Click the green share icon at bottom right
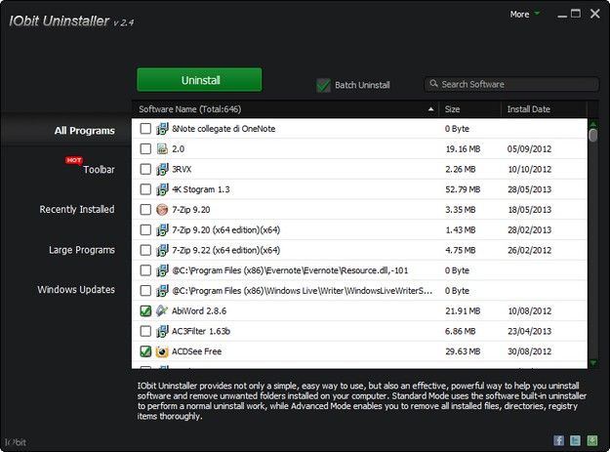The height and width of the screenshot is (452, 610). [x=592, y=440]
